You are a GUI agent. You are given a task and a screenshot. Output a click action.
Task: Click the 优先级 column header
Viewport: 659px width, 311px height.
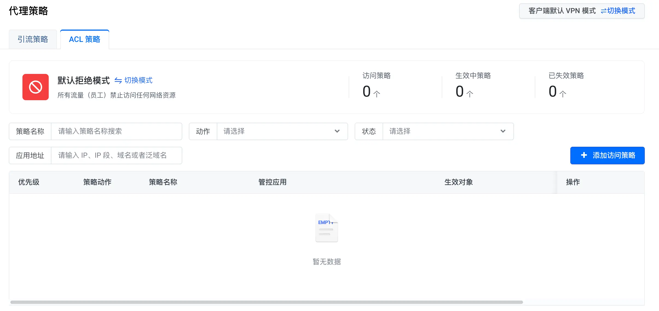click(x=29, y=182)
